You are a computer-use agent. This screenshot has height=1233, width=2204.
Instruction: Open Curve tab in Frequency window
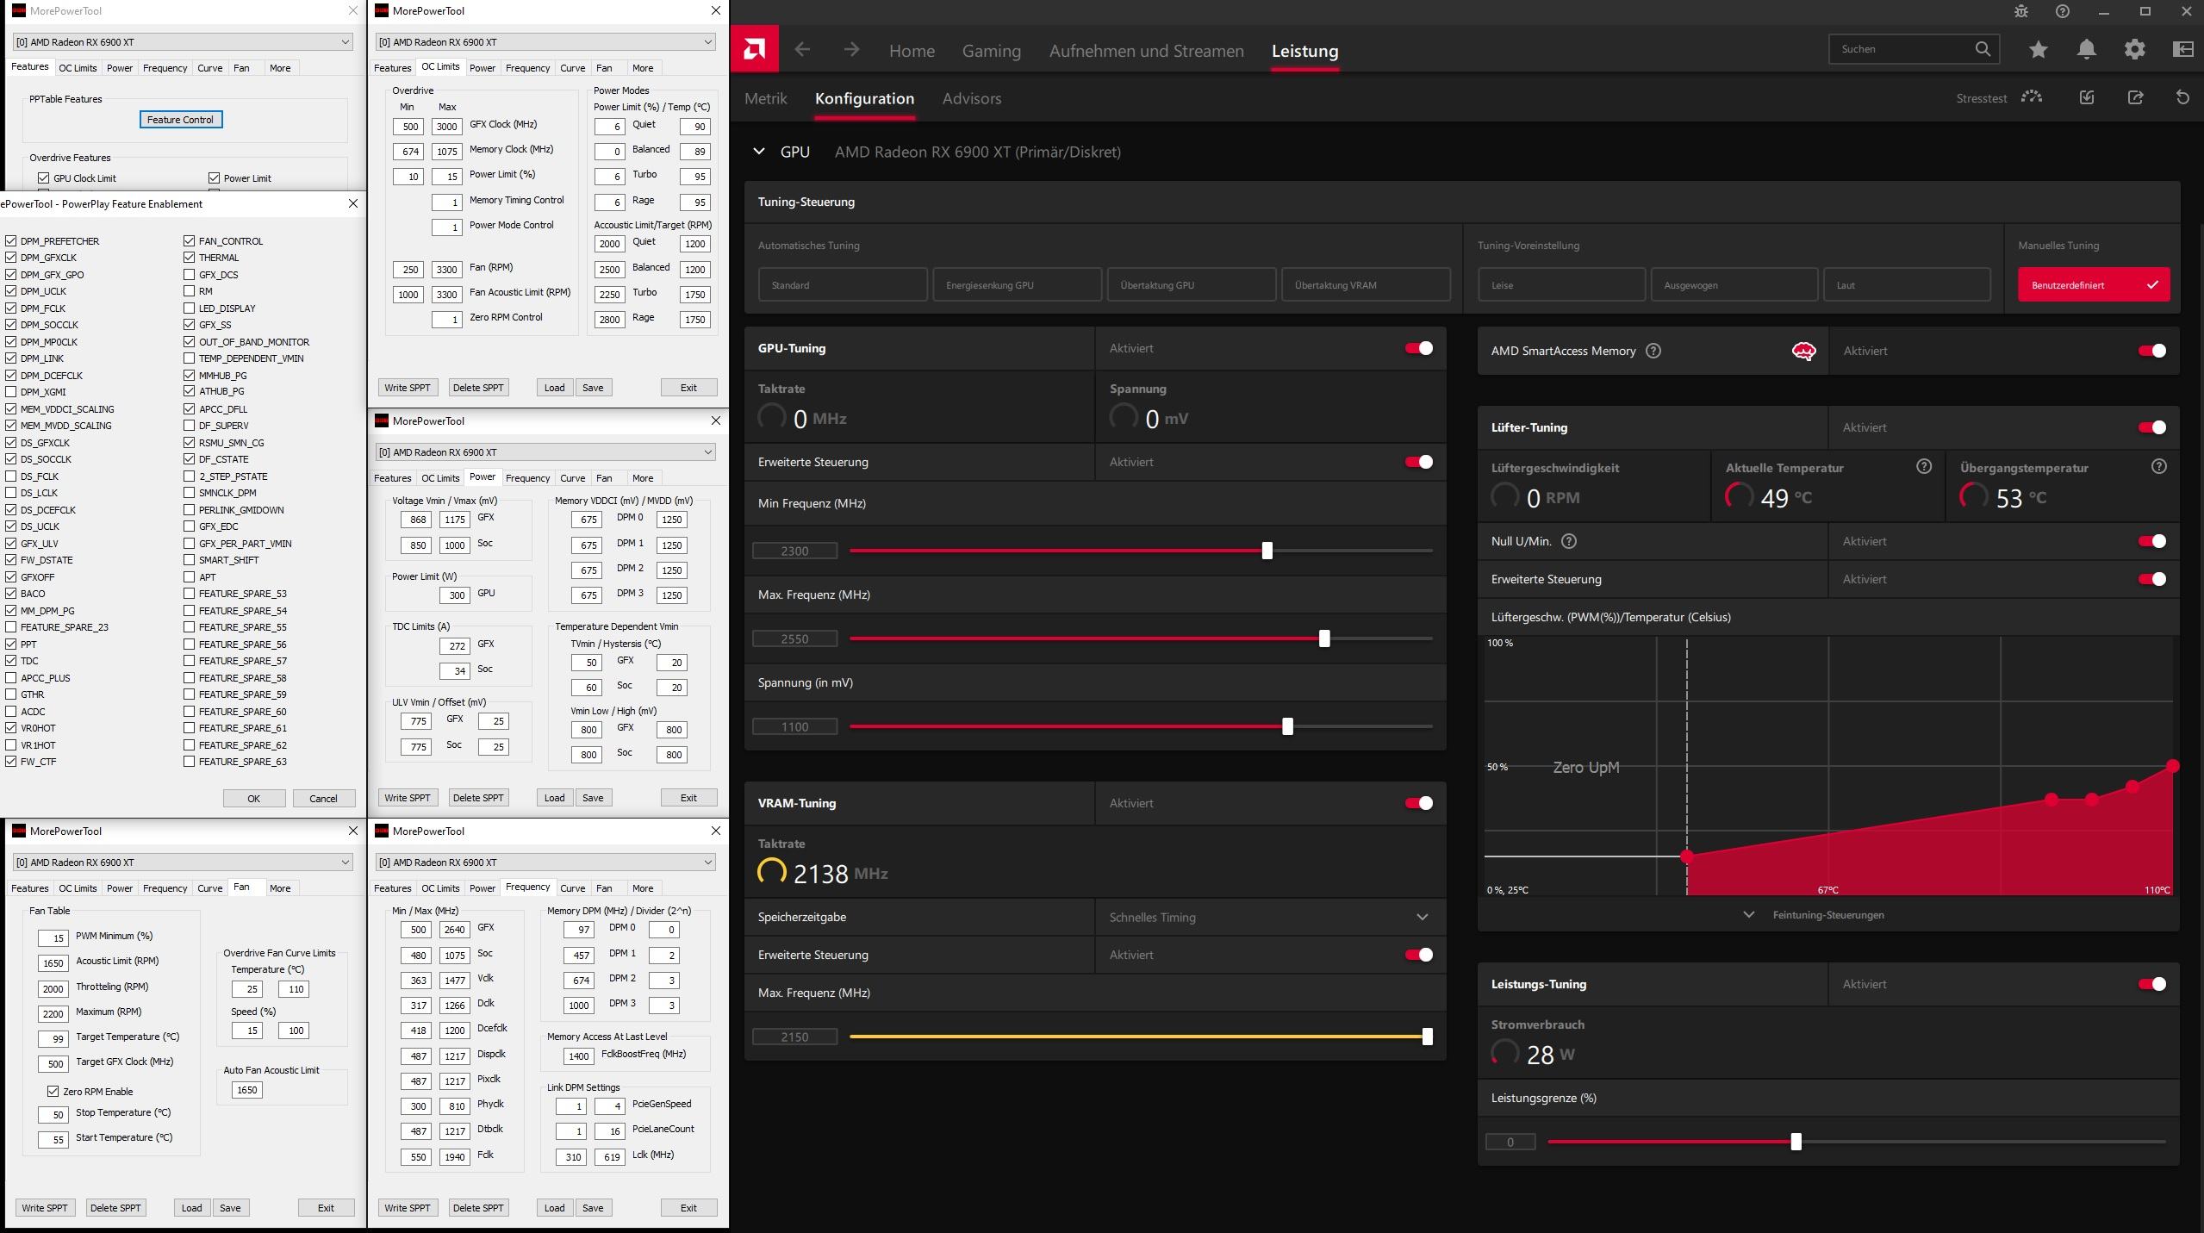click(x=572, y=888)
